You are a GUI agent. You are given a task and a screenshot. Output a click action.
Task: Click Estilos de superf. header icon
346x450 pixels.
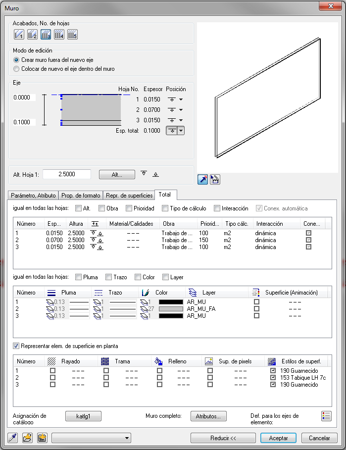[x=271, y=361]
